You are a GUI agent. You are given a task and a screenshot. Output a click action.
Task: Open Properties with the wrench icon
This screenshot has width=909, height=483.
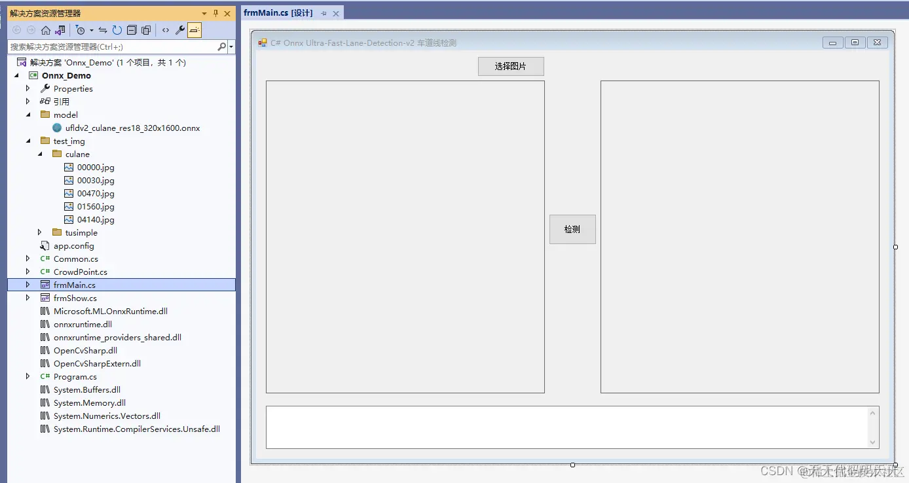click(180, 30)
